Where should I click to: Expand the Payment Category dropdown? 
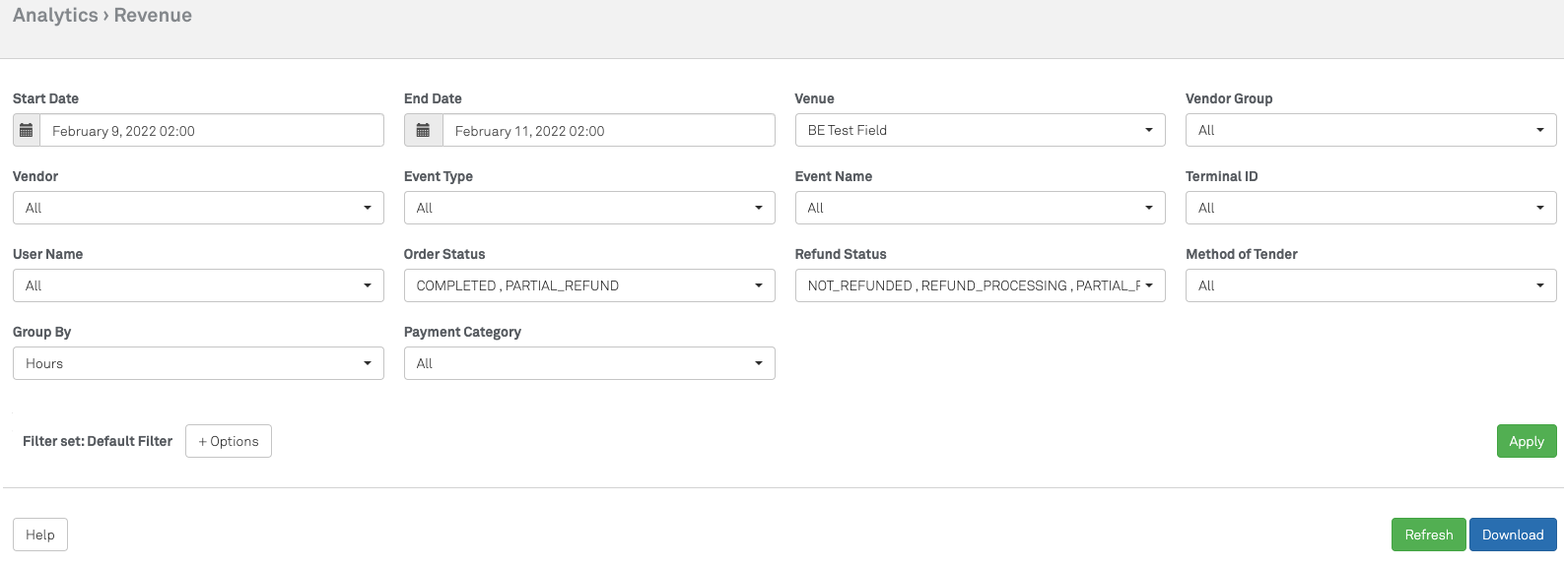pyautogui.click(x=588, y=363)
